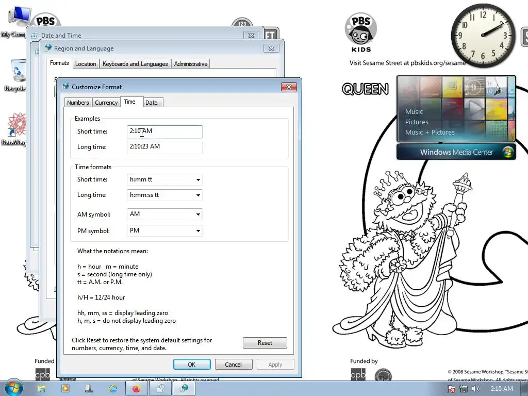The image size is (528, 396).
Task: Select Pictures in the Media Center gadget
Action: [x=417, y=122]
